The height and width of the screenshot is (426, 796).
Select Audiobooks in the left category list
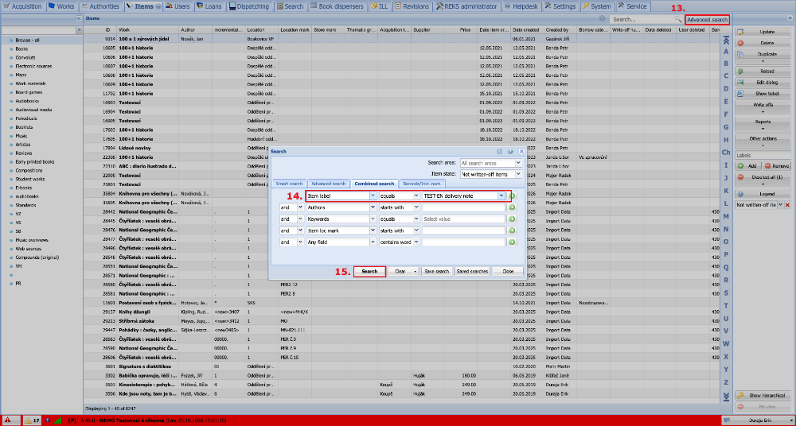click(x=27, y=101)
